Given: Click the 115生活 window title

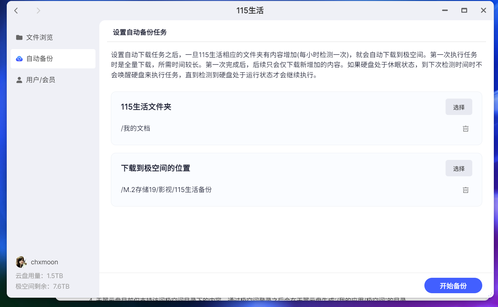Looking at the screenshot, I should (250, 11).
